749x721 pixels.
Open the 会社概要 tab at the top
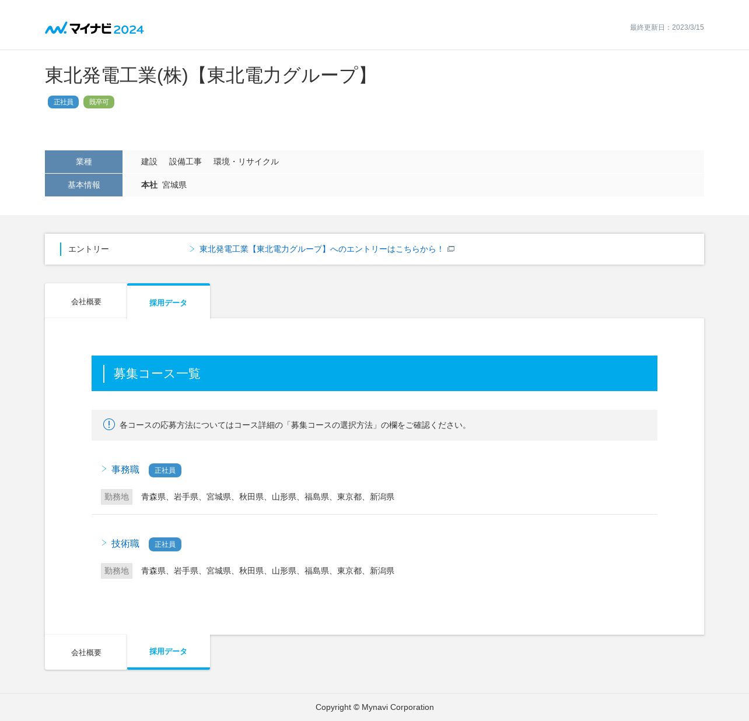pos(86,301)
